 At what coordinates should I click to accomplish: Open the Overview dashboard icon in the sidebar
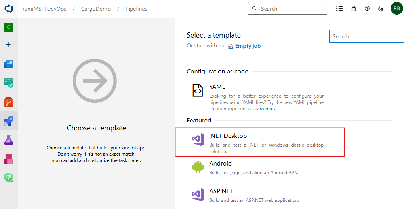tap(9, 64)
